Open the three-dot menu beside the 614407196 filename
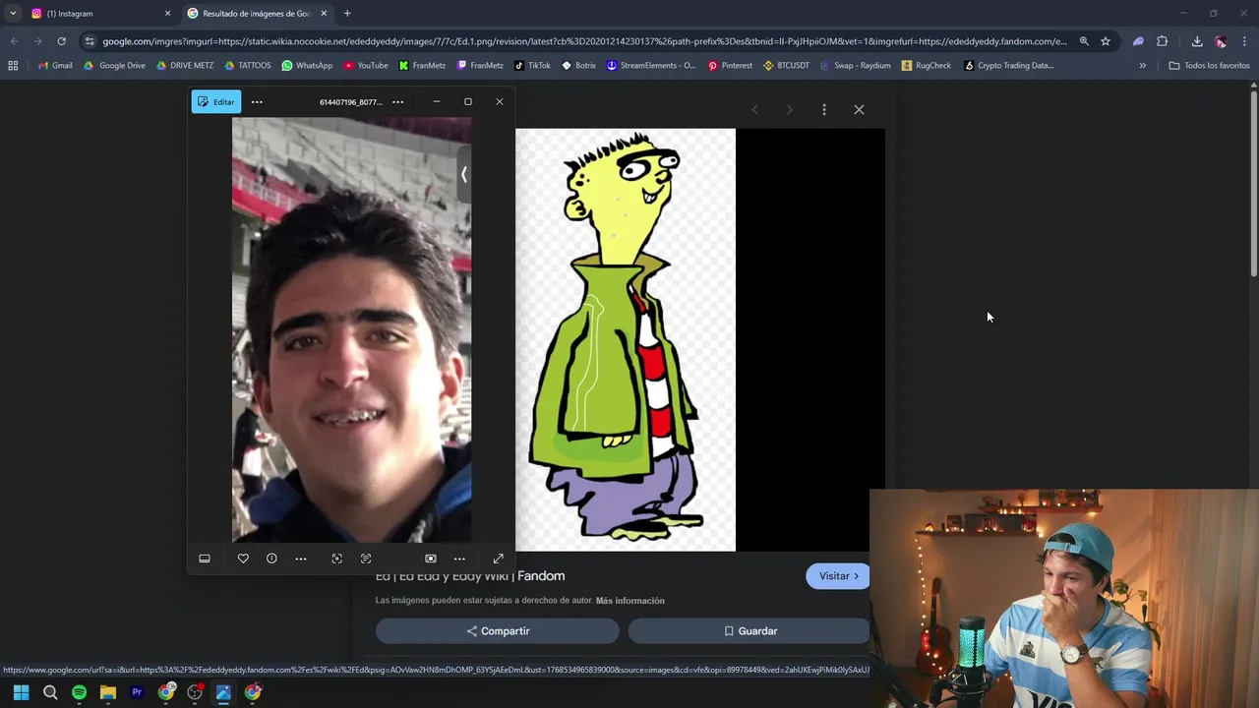Viewport: 1259px width, 708px height. coord(397,102)
